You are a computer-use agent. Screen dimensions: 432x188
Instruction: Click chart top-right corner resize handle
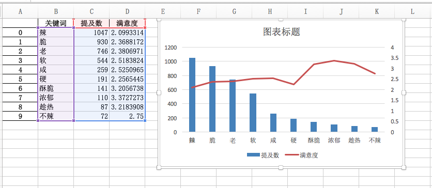[x=404, y=20]
